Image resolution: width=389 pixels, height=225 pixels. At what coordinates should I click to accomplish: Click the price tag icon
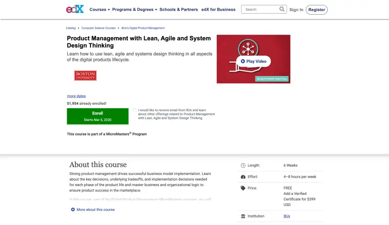click(243, 188)
